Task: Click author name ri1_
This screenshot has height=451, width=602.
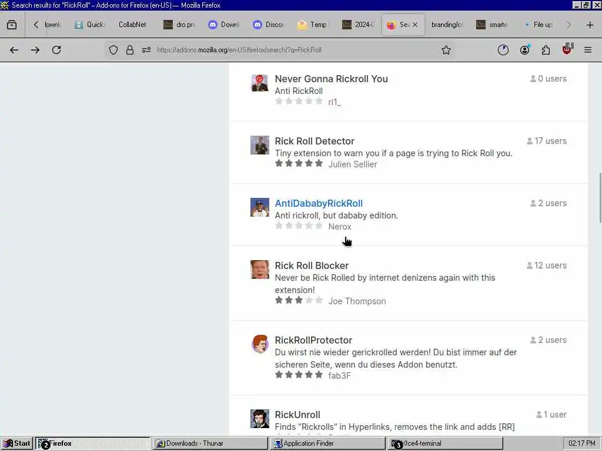Action: [335, 102]
